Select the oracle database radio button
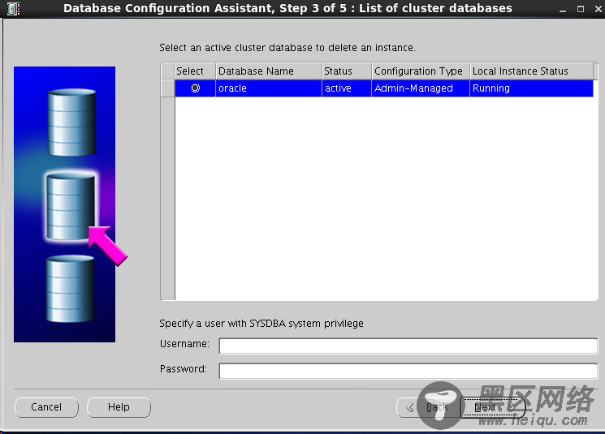The height and width of the screenshot is (434, 605). point(196,88)
